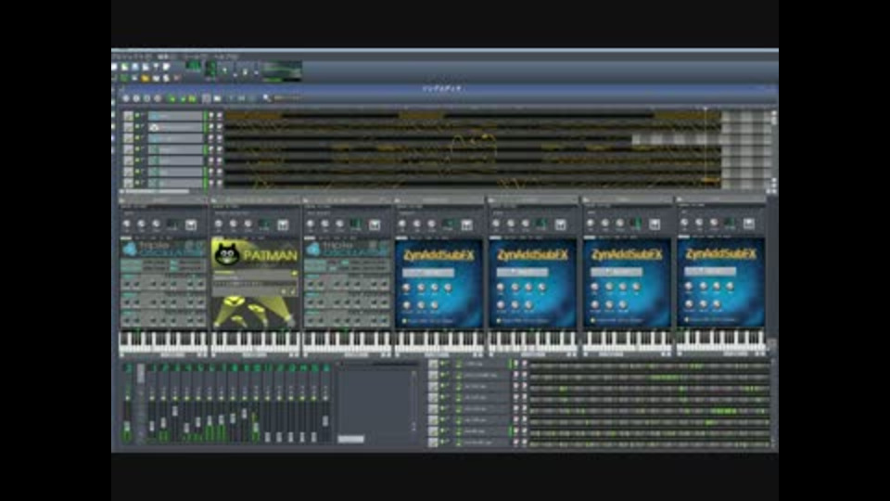This screenshot has width=890, height=501.
Task: Add an automation track in Song Editor
Action: coord(193,99)
